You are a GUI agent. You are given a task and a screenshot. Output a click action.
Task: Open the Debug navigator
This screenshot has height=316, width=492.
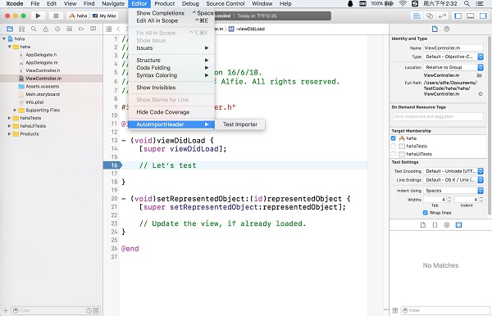tap(70, 29)
